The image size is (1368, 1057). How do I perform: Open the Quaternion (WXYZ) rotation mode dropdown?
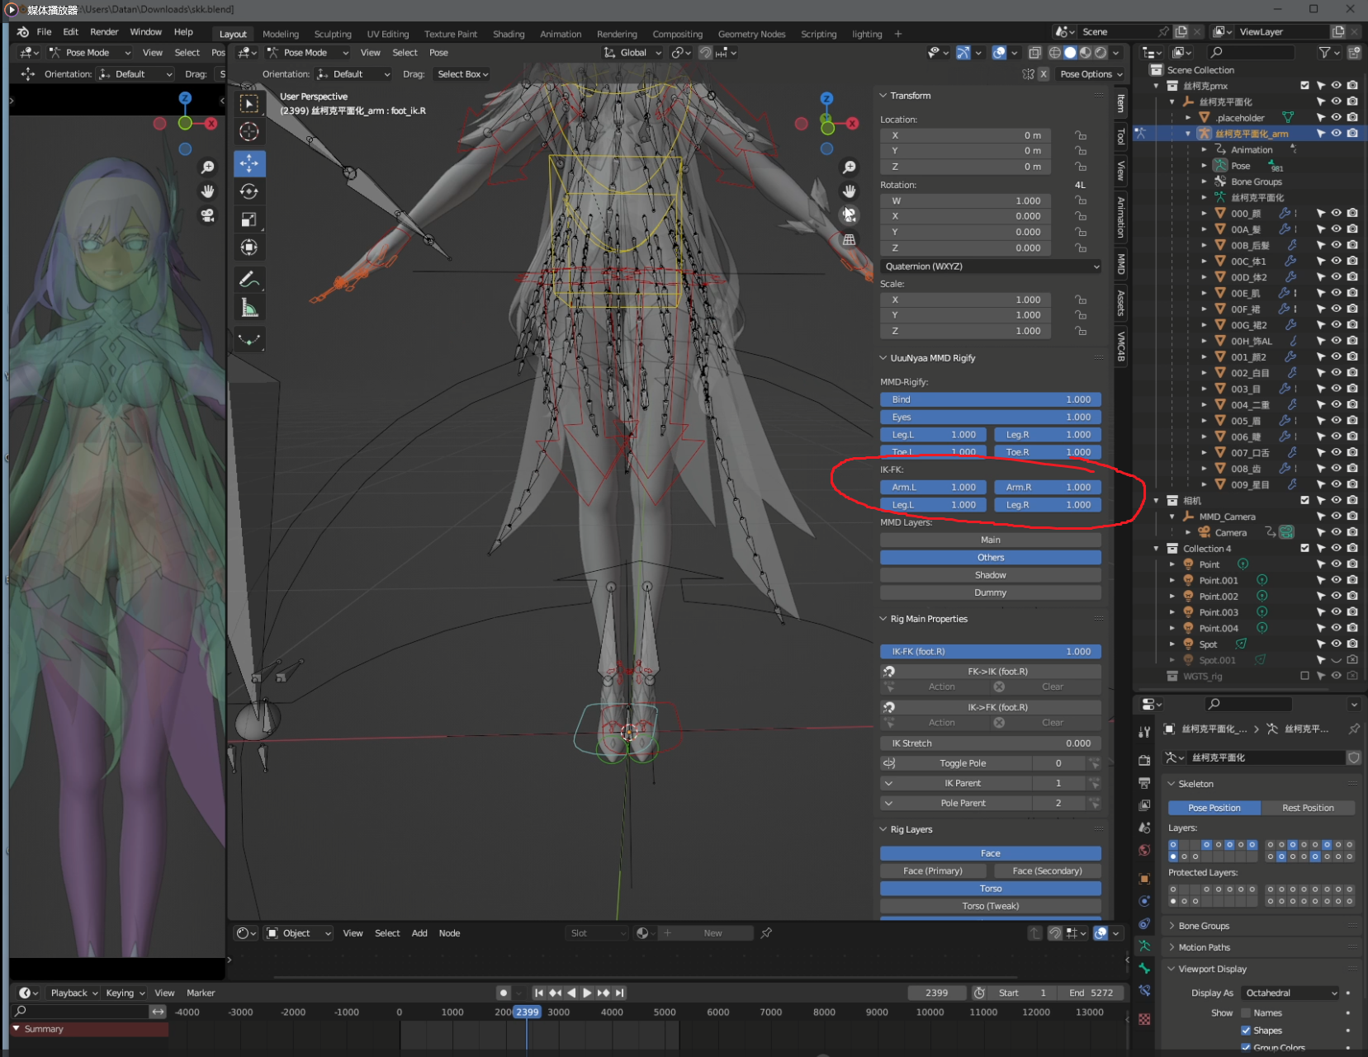pos(991,267)
